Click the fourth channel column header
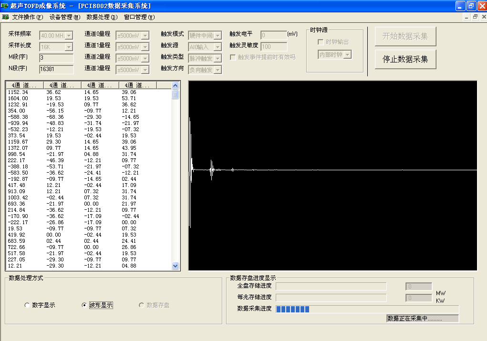This screenshot has width=487, height=341. coord(137,85)
